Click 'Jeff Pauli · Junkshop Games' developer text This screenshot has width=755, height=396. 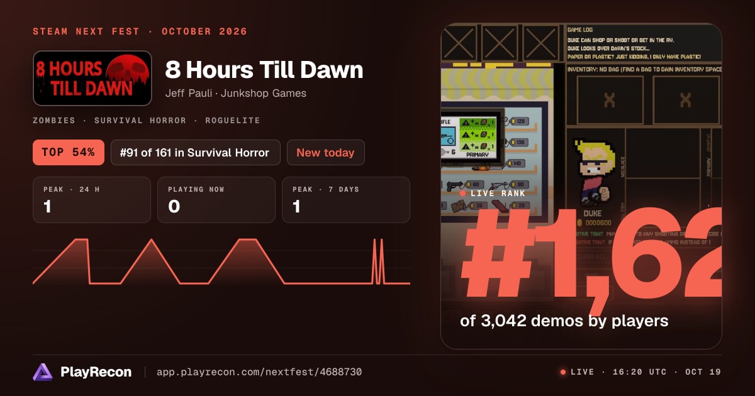pyautogui.click(x=236, y=93)
